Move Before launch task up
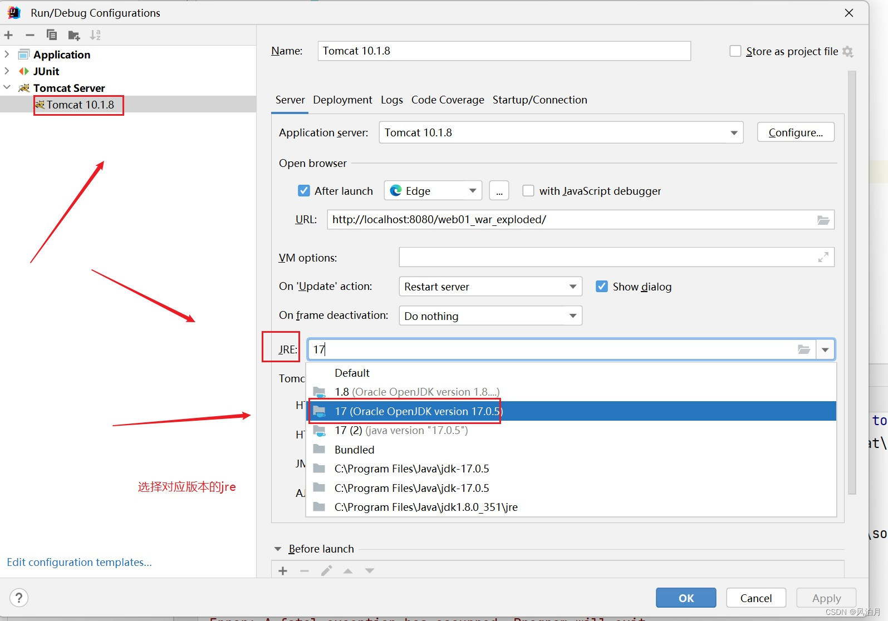The image size is (888, 621). tap(348, 571)
